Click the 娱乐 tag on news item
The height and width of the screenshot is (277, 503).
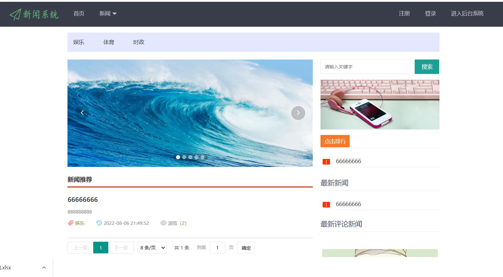80,223
